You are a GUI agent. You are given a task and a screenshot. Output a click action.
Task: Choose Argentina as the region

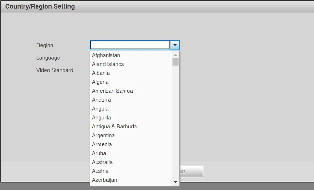pos(131,135)
